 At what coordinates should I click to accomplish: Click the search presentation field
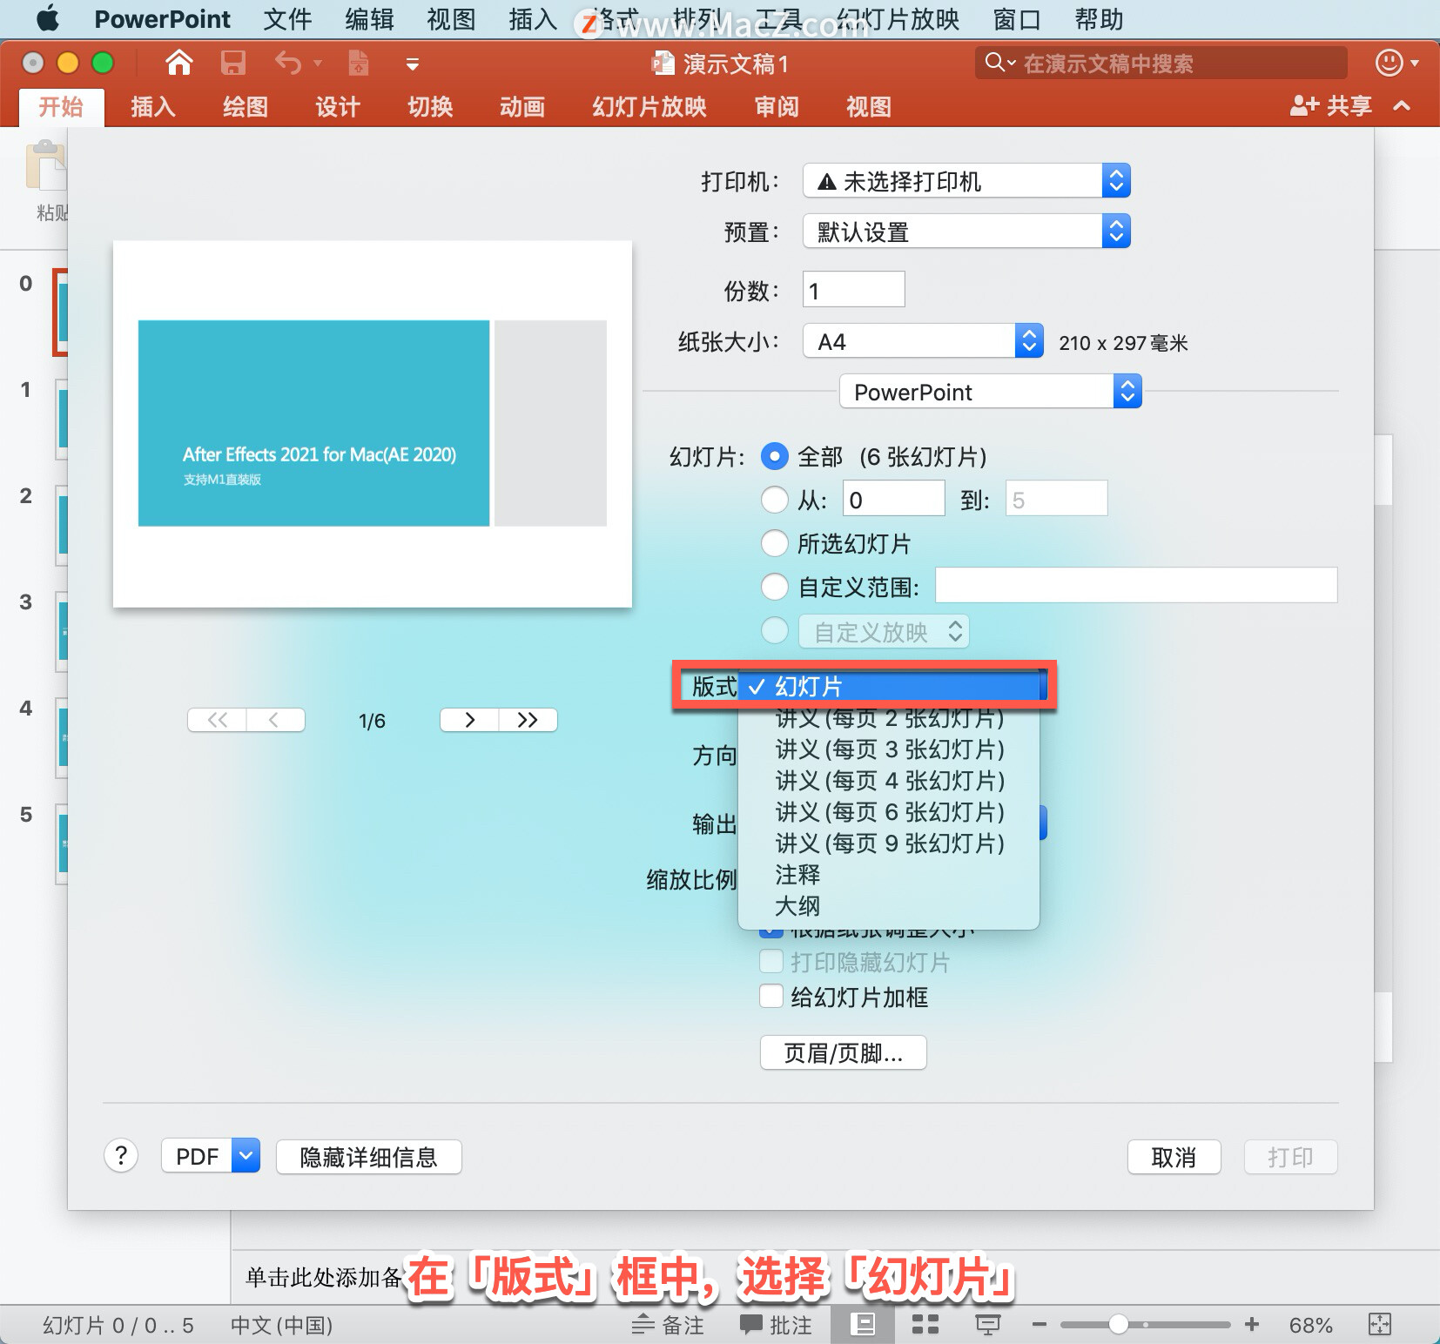click(1161, 64)
